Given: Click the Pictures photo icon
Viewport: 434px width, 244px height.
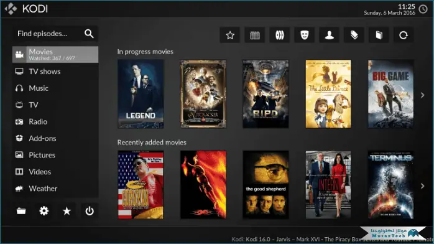Looking at the screenshot, I should pyautogui.click(x=19, y=155).
